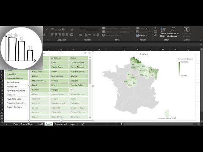Select the Ardennes department slicer button

tap(59, 58)
